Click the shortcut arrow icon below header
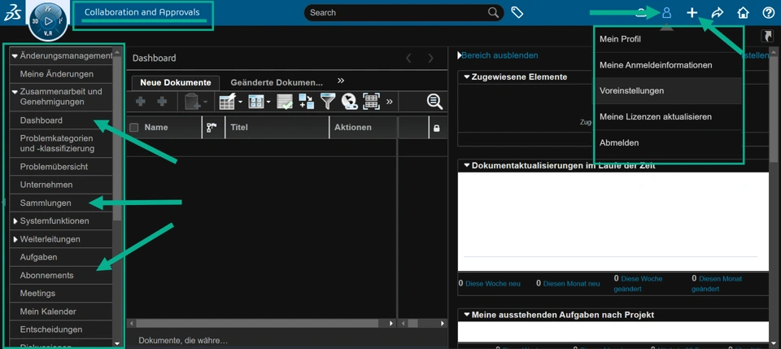Viewport: 781px width, 349px height. [x=767, y=36]
